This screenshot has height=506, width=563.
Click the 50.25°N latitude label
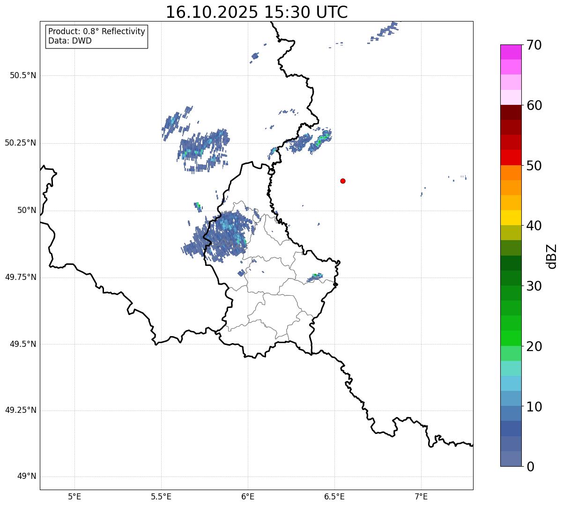(20, 143)
